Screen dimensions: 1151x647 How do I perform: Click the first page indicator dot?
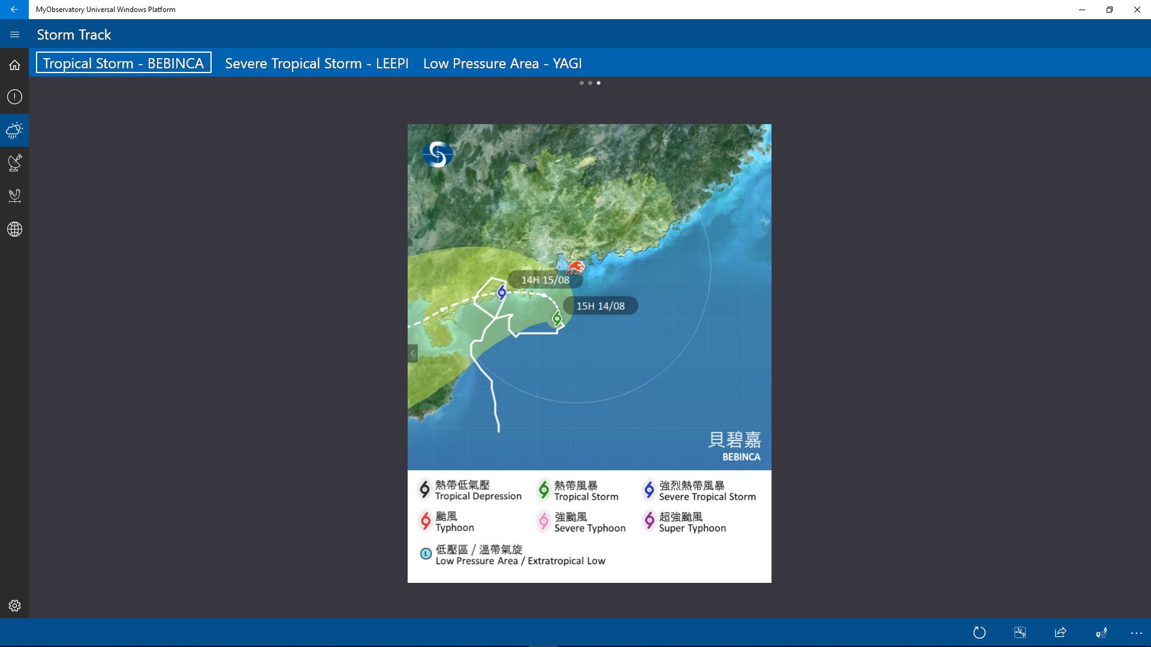[581, 83]
